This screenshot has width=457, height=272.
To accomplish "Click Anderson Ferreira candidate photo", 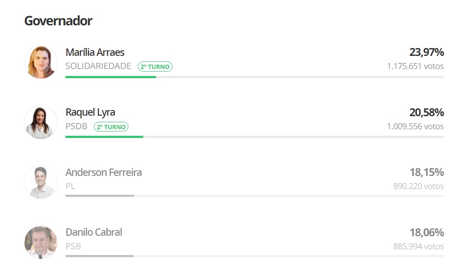I will [41, 182].
